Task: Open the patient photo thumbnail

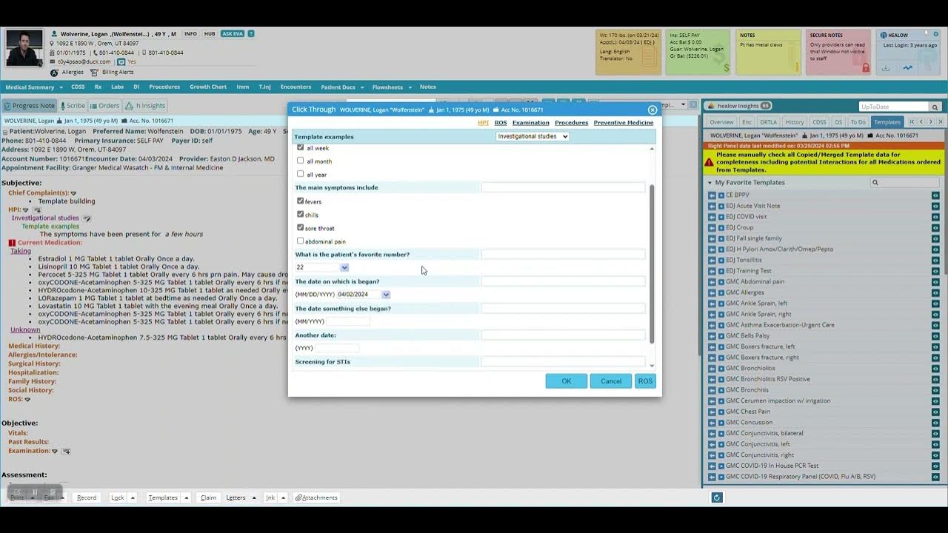Action: (x=24, y=49)
